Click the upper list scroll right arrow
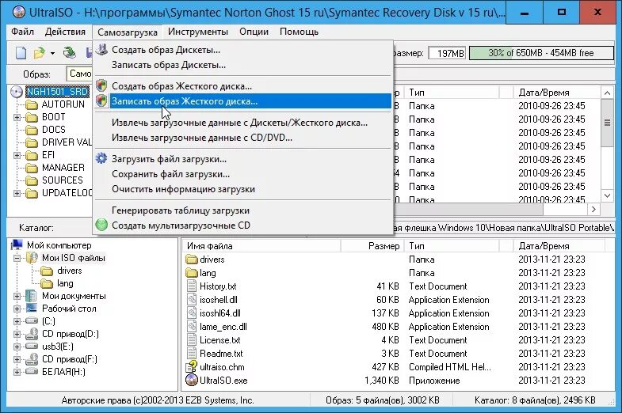Image resolution: width=622 pixels, height=413 pixels. 593,209
